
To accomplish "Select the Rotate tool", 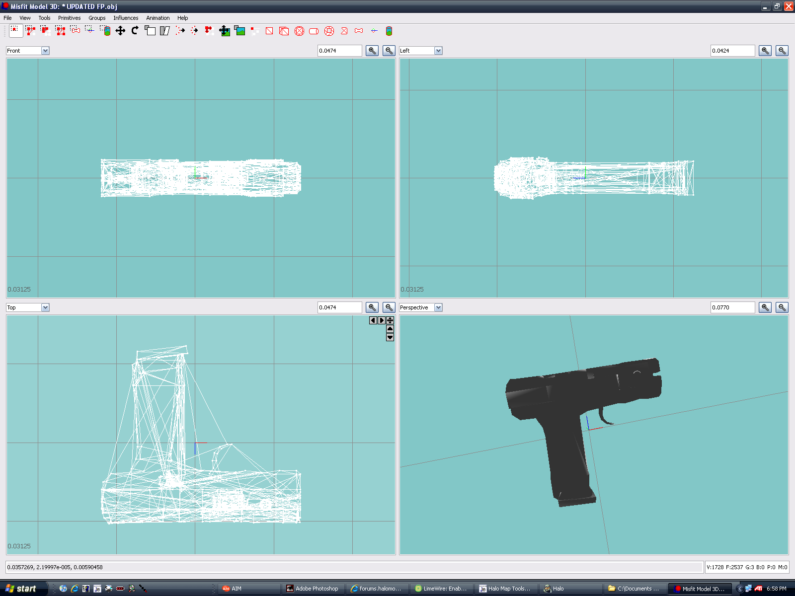I will [135, 31].
